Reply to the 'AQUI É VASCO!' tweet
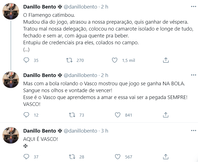 coord(26,157)
